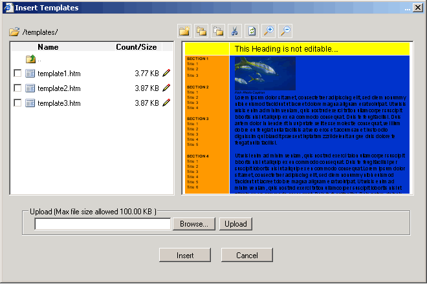Check the box for template2.htm
Image resolution: width=427 pixels, height=284 pixels.
pos(17,88)
